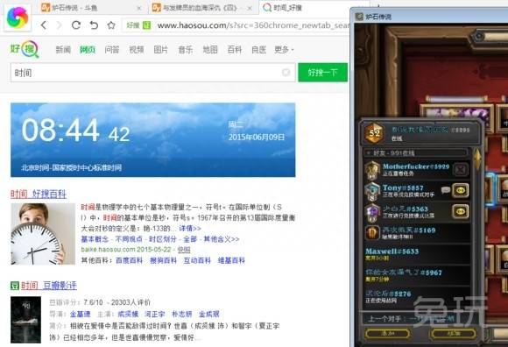Viewport: 508px width, 347px height.
Task: Open the colorful 360 browser logo menu
Action: click(x=18, y=18)
